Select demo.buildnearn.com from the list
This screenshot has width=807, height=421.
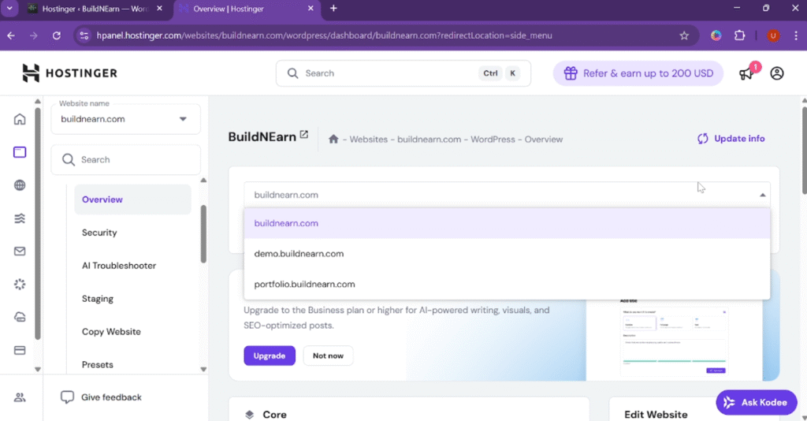299,254
